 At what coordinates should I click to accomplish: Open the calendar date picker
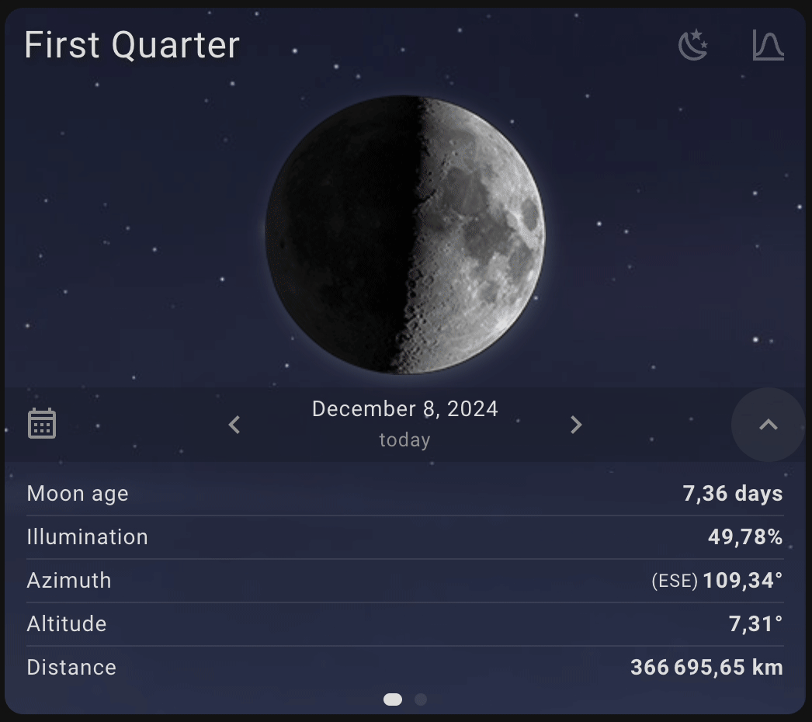click(42, 424)
